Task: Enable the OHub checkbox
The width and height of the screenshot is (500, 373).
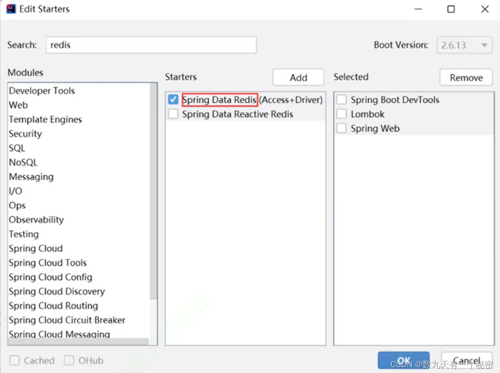Action: 69,361
